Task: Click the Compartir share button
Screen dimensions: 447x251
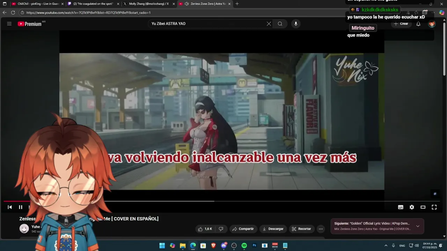Action: point(243,229)
